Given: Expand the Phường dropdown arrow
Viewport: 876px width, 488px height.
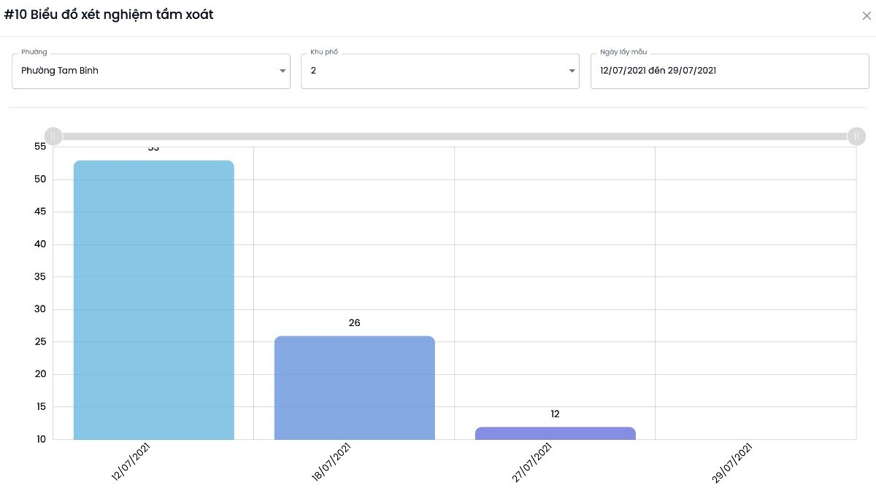Looking at the screenshot, I should 283,71.
